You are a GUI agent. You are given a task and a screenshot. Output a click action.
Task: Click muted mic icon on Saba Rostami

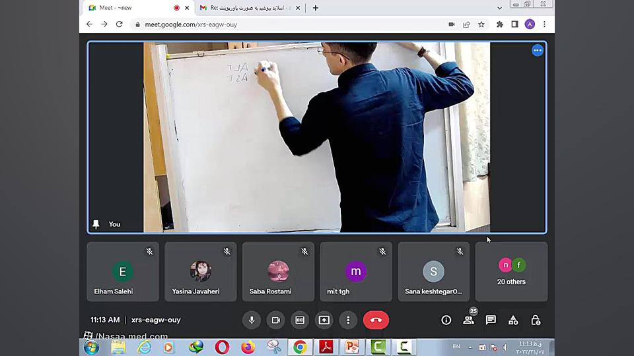click(x=305, y=251)
